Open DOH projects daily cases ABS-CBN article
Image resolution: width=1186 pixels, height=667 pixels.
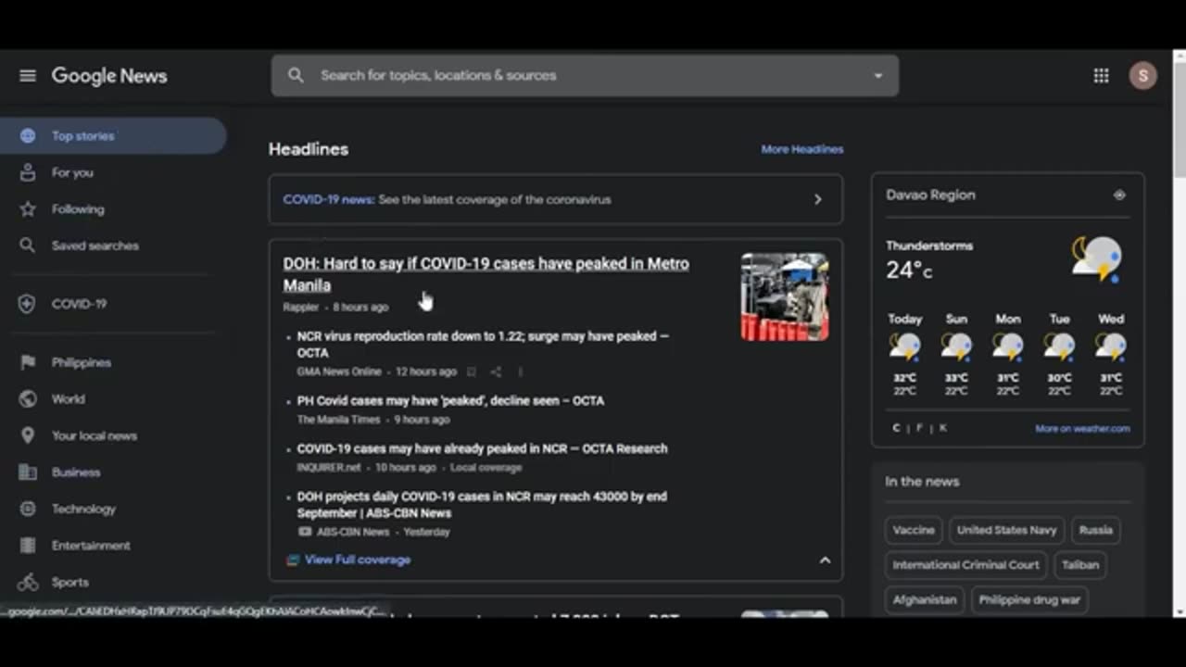pos(482,505)
